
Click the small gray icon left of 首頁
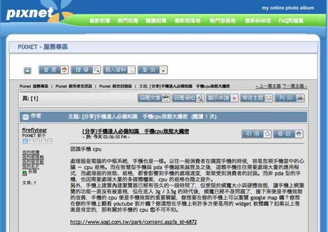tap(28, 70)
